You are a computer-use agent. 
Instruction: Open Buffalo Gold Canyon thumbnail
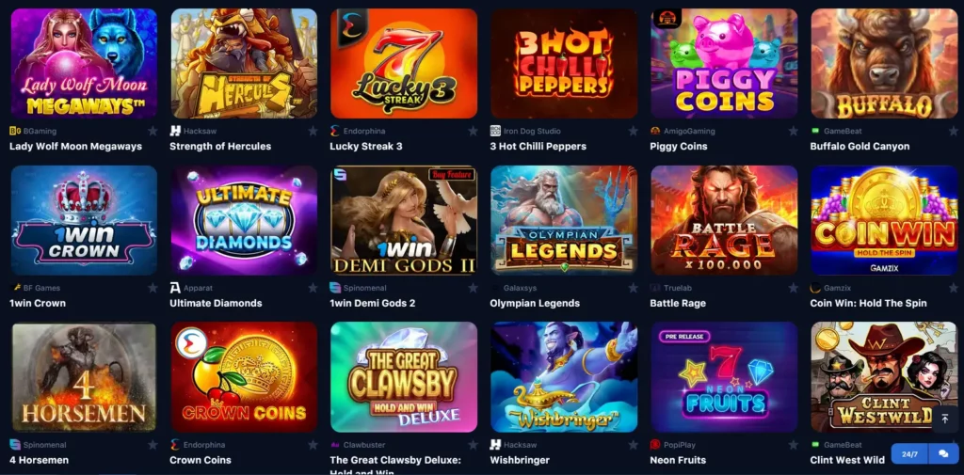click(x=884, y=63)
